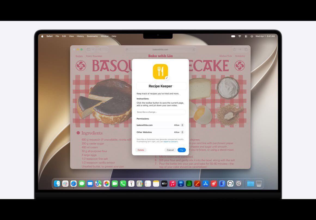This screenshot has height=220, width=316.
Task: Expand the chevron beside Safari's sidebar button
Action: pyautogui.click(x=93, y=49)
